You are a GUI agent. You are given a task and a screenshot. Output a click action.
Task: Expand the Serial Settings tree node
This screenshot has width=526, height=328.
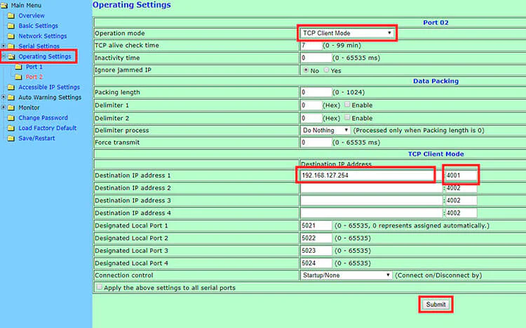pos(4,46)
